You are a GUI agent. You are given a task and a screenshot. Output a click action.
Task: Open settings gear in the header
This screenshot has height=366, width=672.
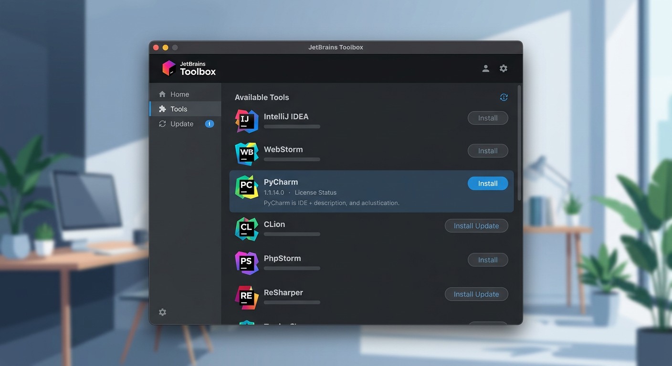[504, 69]
